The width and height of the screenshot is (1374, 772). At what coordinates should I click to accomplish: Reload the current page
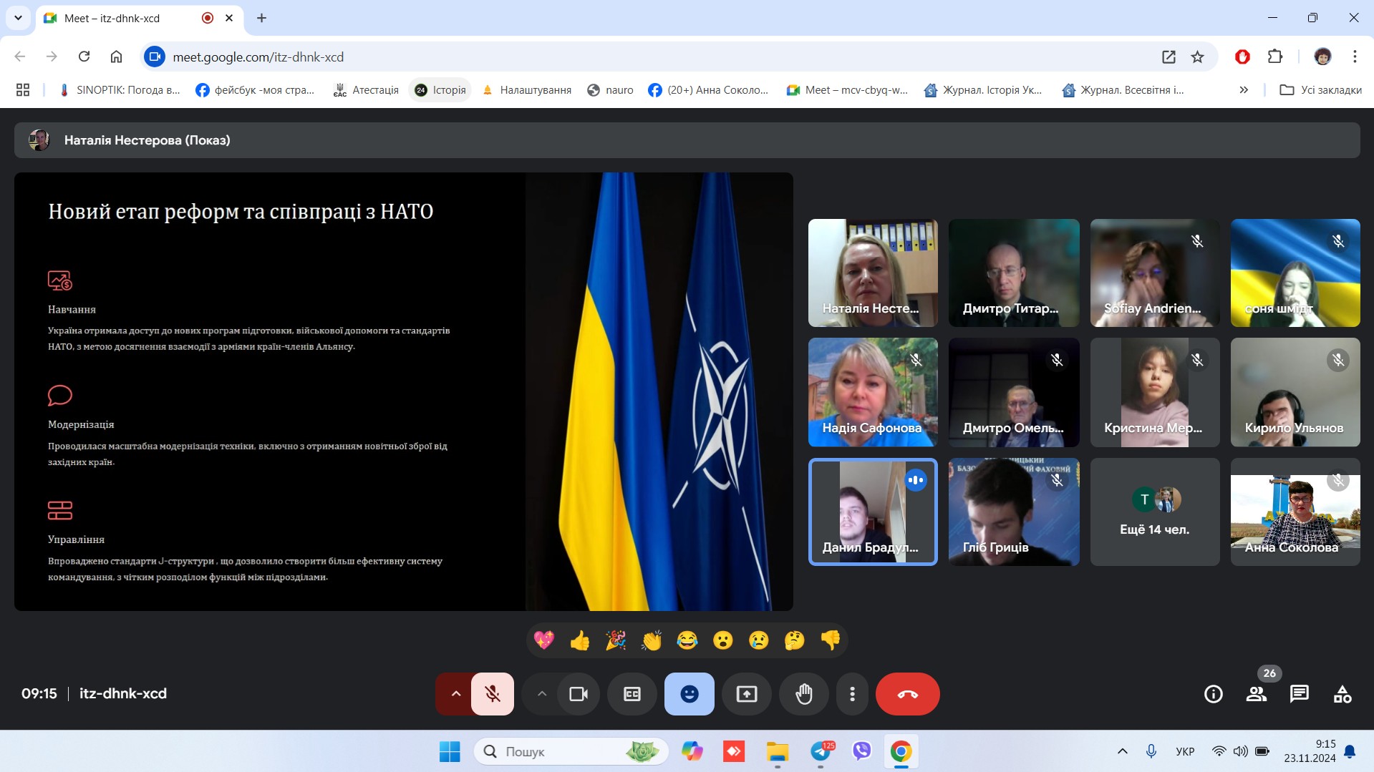coord(84,57)
